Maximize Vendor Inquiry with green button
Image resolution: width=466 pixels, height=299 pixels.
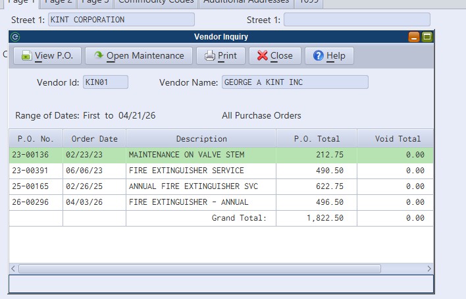click(427, 37)
